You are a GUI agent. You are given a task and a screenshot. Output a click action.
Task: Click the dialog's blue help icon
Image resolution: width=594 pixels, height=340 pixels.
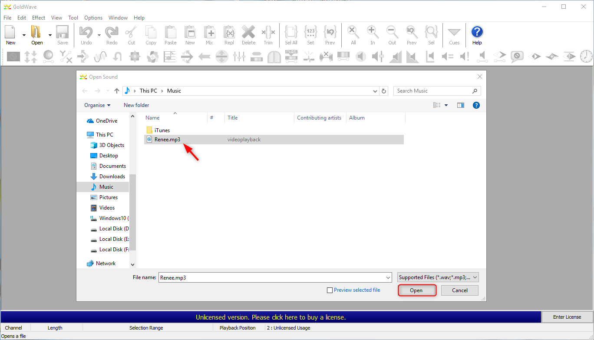[476, 105]
